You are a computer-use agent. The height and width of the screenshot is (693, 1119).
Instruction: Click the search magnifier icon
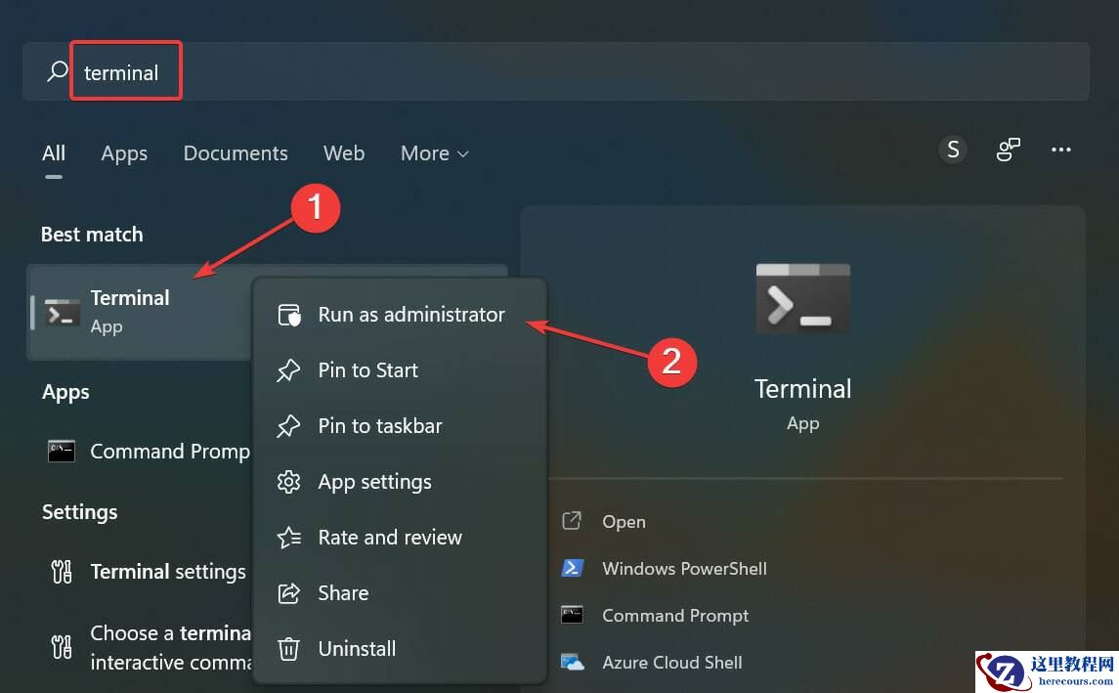[57, 70]
